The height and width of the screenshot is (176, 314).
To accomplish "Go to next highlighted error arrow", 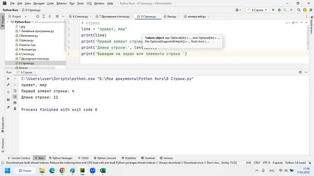I will click(x=306, y=22).
